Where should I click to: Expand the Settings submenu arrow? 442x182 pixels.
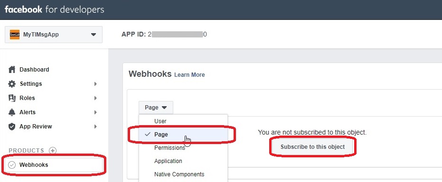(x=95, y=84)
